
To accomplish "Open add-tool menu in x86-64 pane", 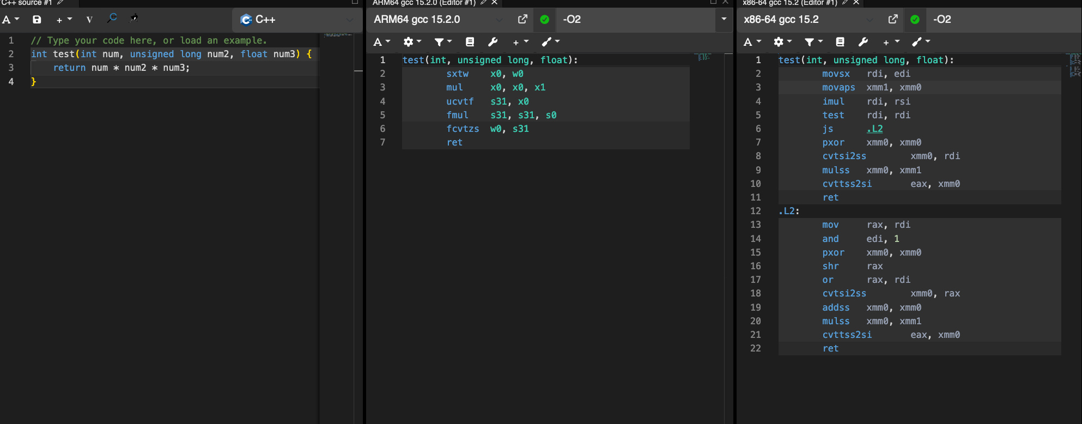I will point(921,42).
